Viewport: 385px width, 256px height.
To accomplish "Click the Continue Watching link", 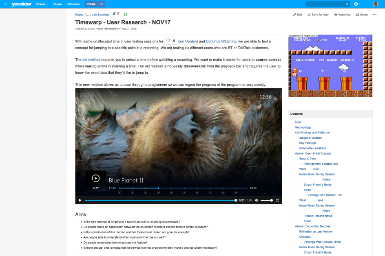I will tap(221, 41).
